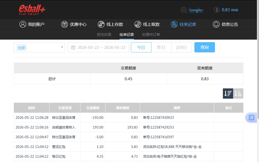Select the 近8日 date filter
Screen dimensions: 259x162
(182, 47)
